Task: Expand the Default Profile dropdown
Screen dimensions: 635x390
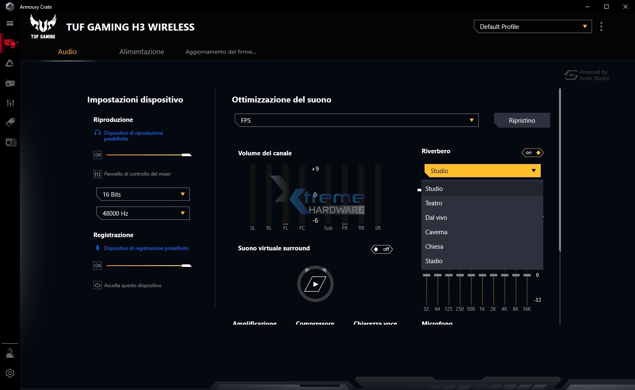Action: [x=532, y=27]
